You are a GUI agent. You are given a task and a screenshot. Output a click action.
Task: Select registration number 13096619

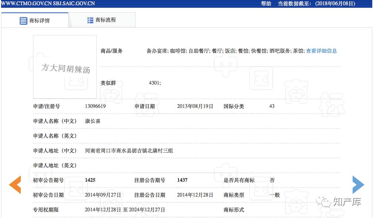[x=95, y=106]
